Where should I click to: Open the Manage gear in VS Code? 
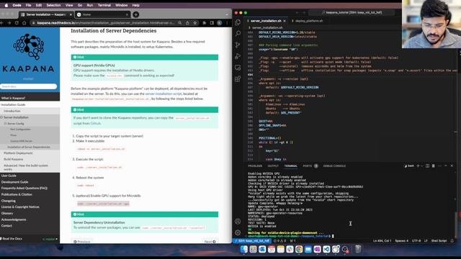pos(238,232)
